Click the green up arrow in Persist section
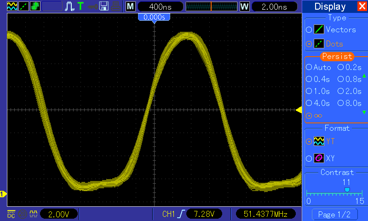This screenshot has width=368, height=221. coord(364,76)
